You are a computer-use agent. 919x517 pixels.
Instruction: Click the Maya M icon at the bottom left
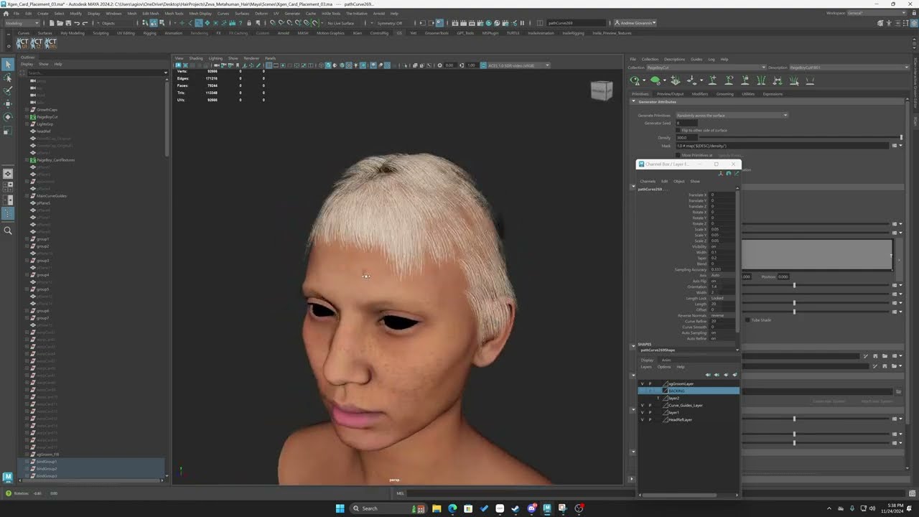7,477
